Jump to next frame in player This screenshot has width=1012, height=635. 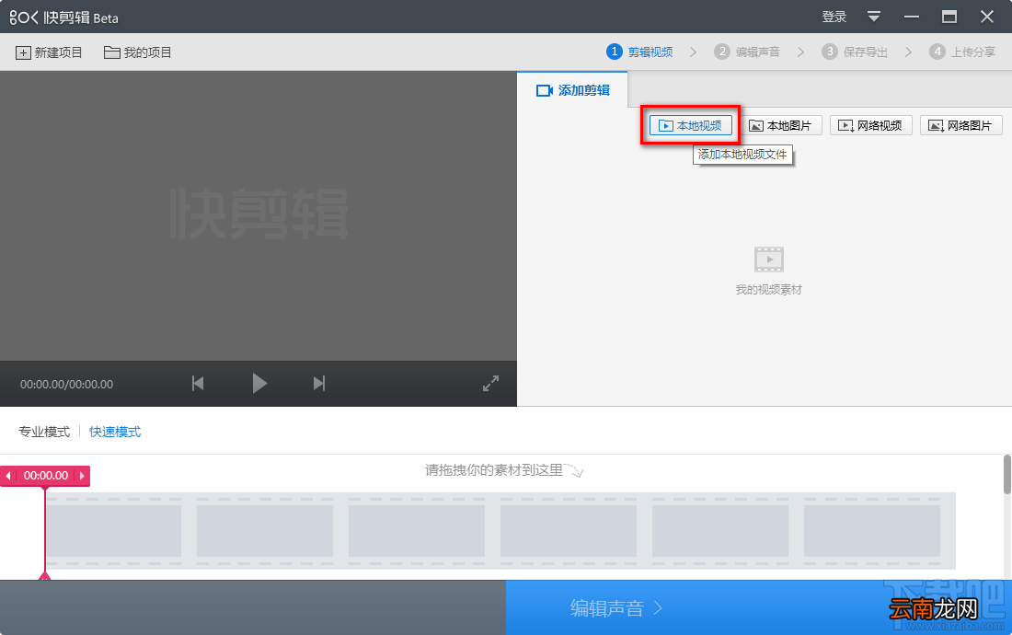(319, 384)
